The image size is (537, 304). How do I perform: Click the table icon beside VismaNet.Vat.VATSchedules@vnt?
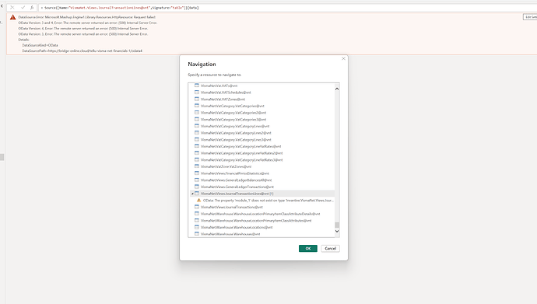197,92
